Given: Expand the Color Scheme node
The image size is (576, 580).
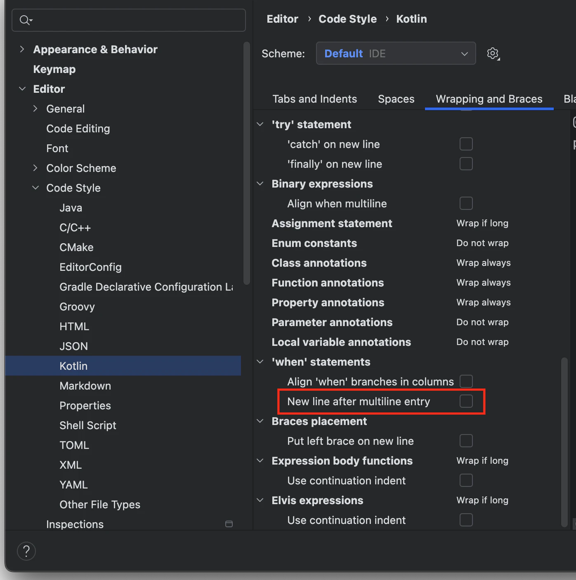Looking at the screenshot, I should [x=35, y=168].
